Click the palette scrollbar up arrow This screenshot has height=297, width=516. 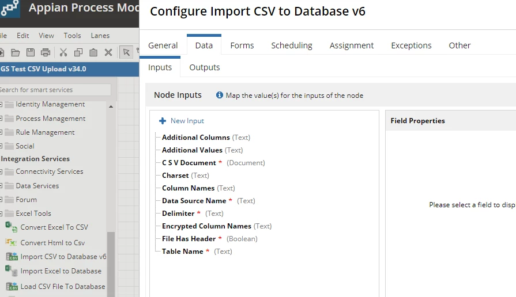[111, 106]
